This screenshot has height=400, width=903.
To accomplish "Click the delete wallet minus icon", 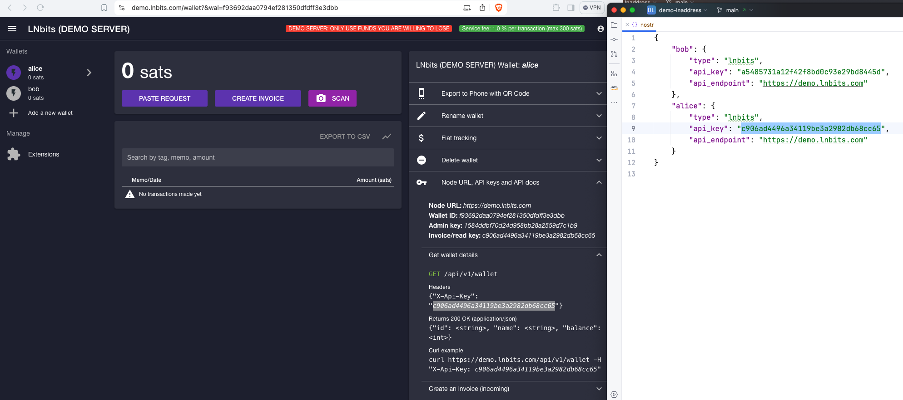I will (x=422, y=160).
